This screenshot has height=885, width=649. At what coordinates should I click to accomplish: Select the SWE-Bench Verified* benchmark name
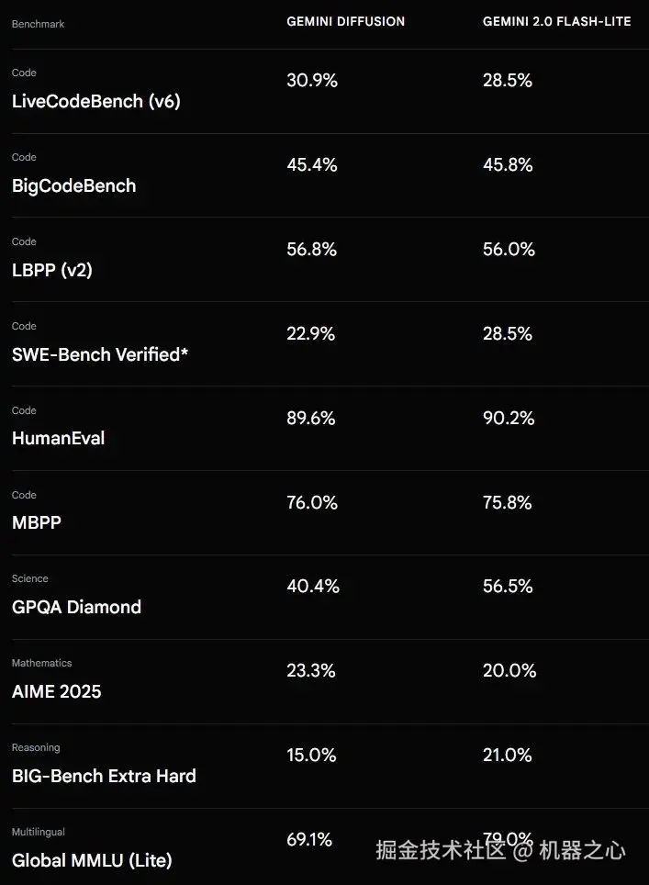click(100, 354)
